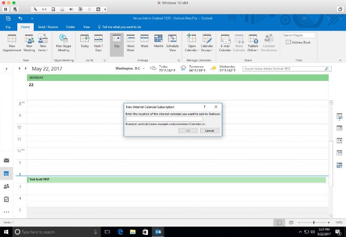Viewport: 346px width, 237px height.
Task: Open the Folder ribbon tab
Action: click(70, 27)
